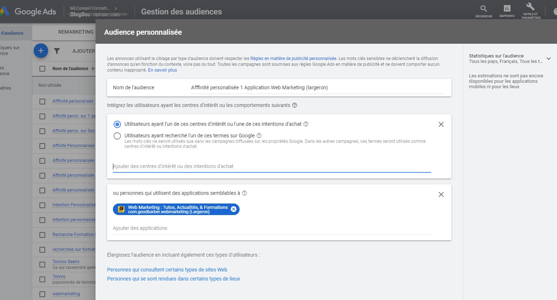Click 'Personnes qui se sont rendues dans certains types de lieux'
Screen dimensions: 557x300
(x=173, y=279)
